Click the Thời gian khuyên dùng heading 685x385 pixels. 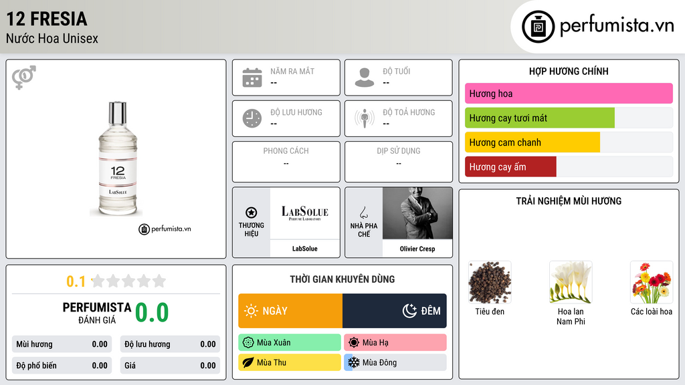coord(342,279)
